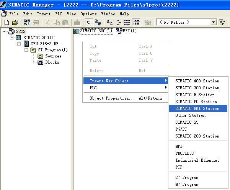Collapse the S7 Program(1) tree node
The image size is (230, 190).
(x=26, y=50)
